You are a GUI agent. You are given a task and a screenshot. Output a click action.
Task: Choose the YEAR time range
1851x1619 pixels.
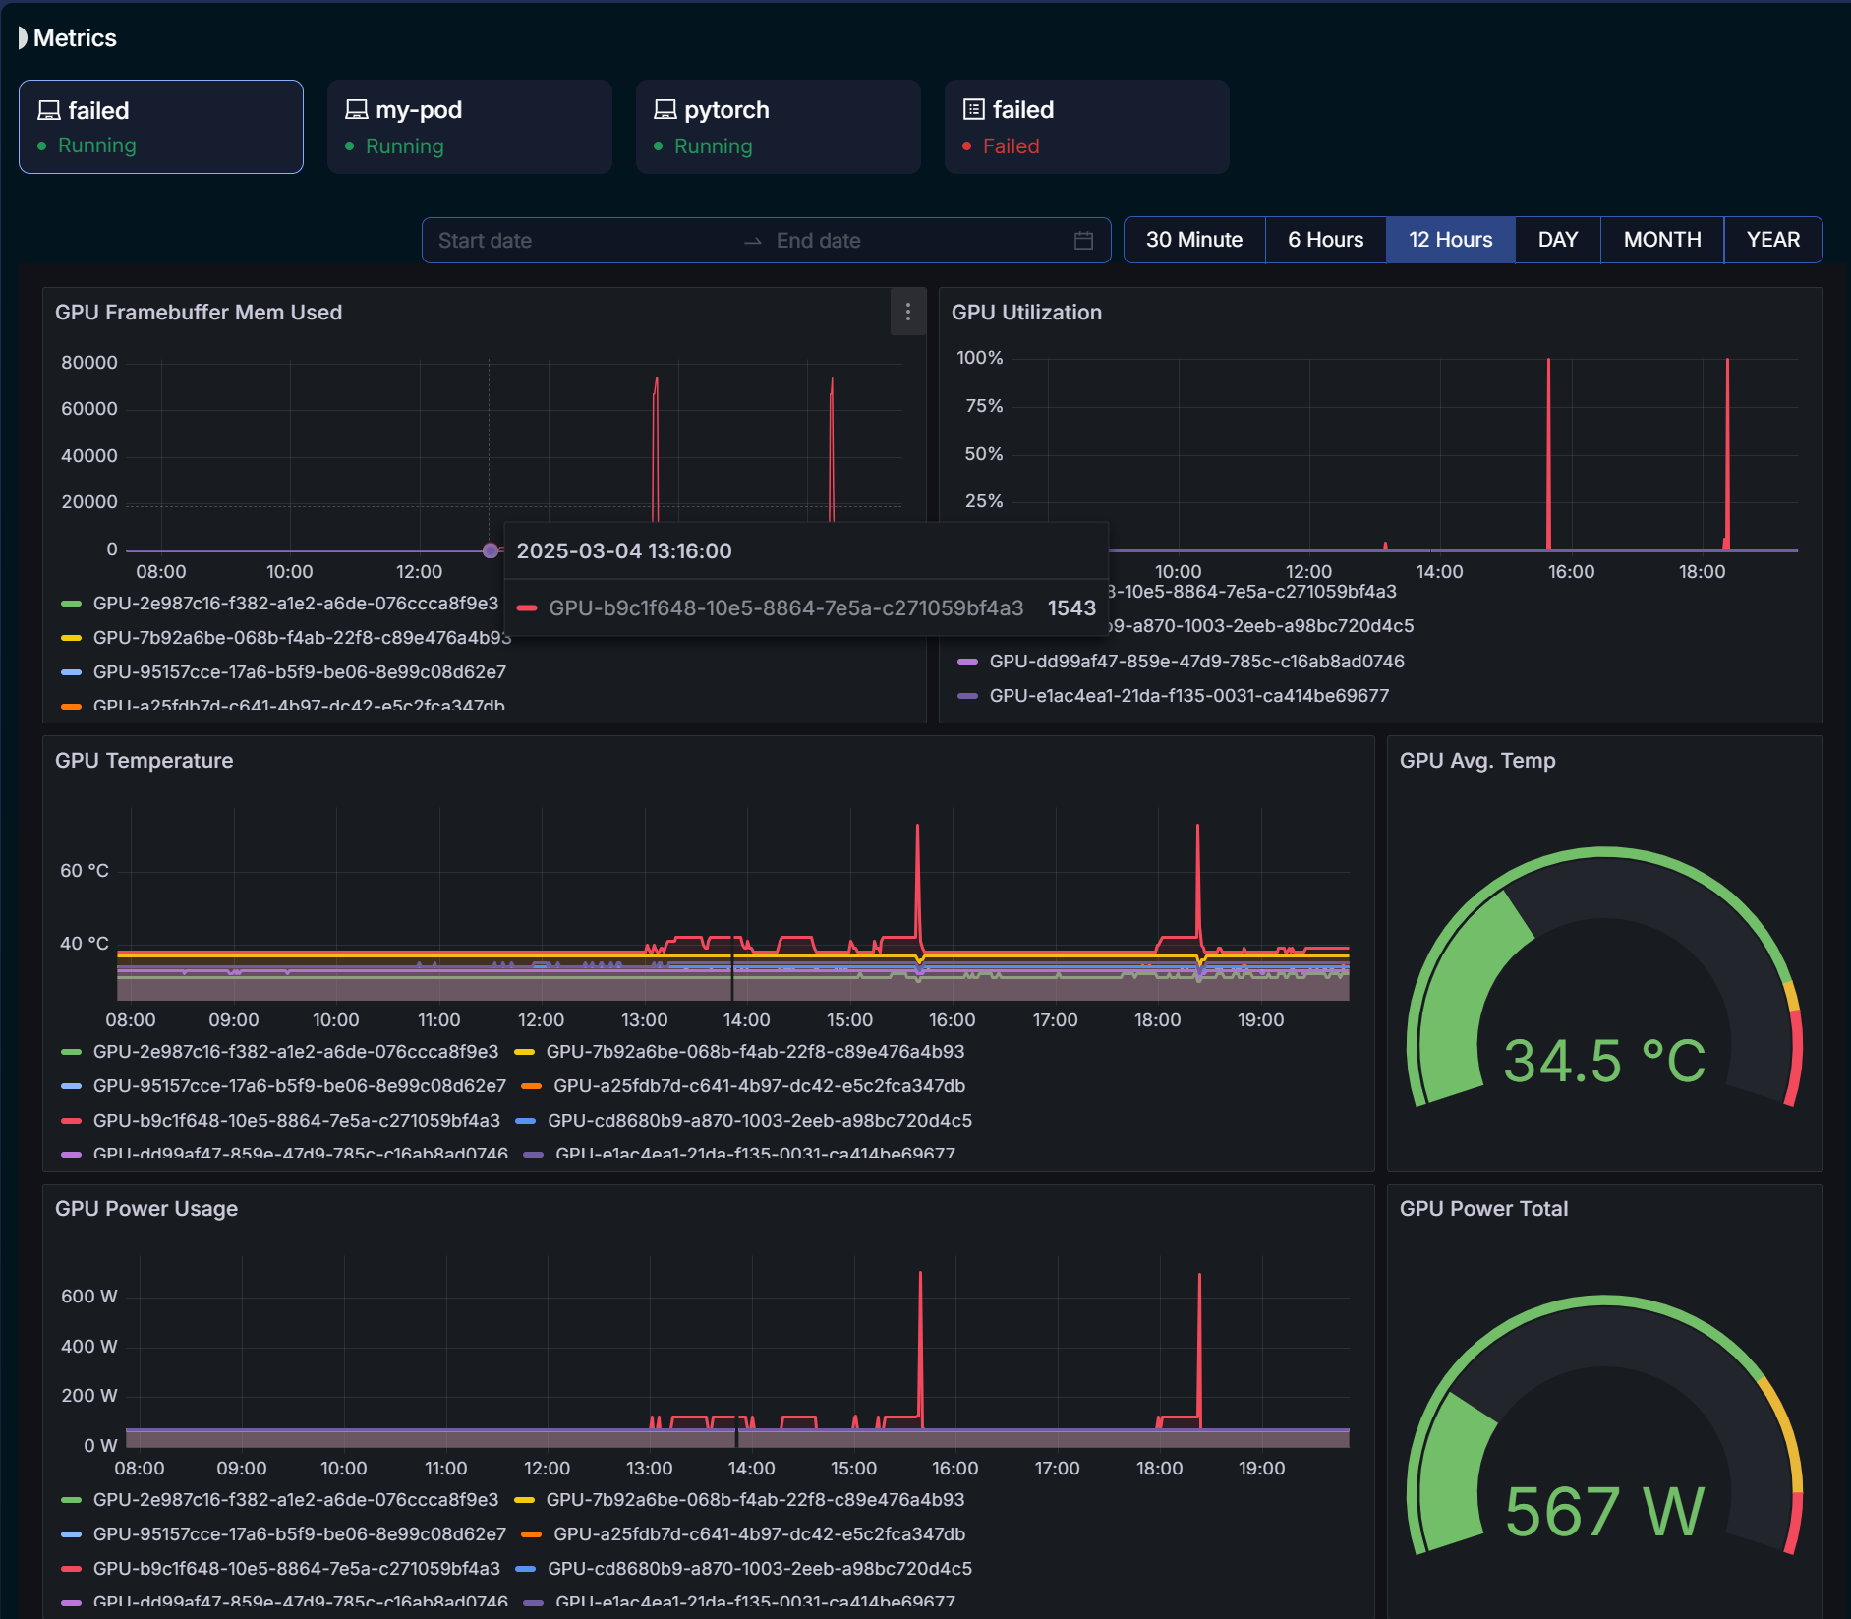(x=1772, y=240)
